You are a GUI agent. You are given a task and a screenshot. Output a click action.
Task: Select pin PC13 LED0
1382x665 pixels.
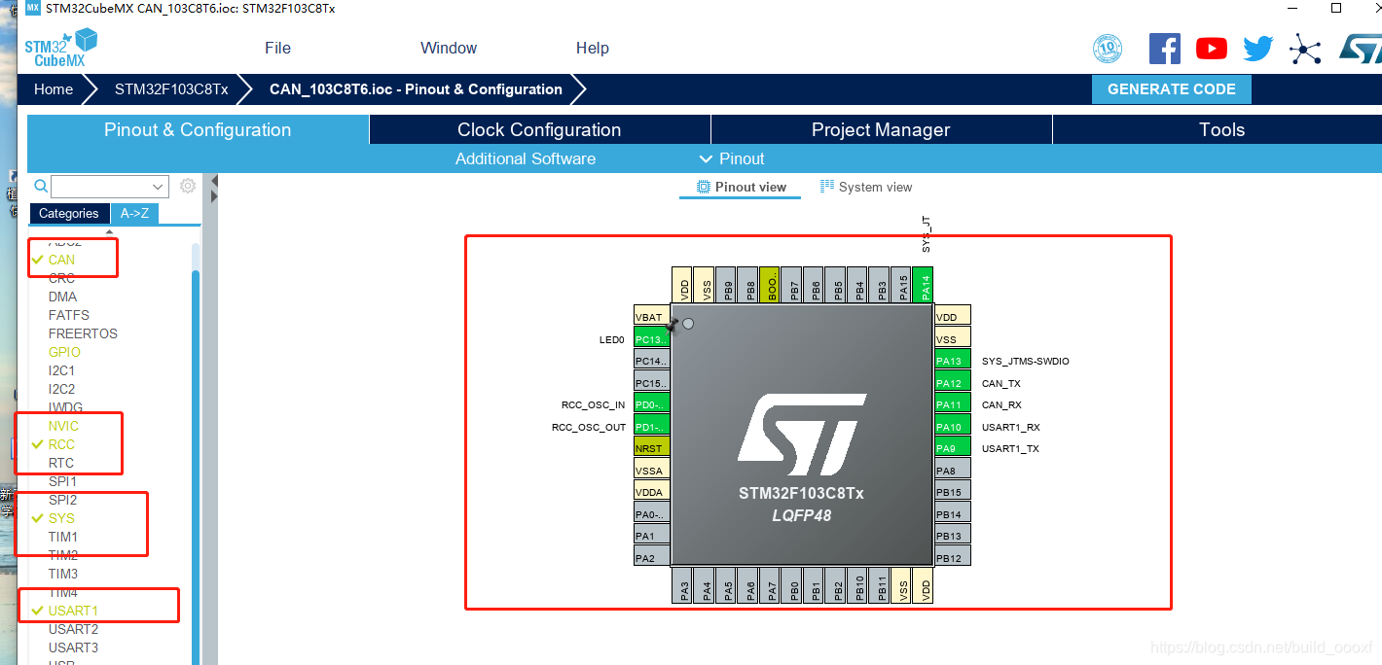651,339
